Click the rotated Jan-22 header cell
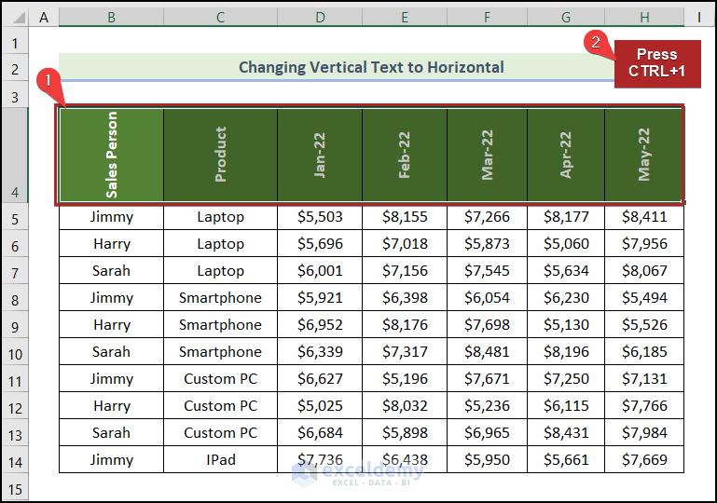This screenshot has width=717, height=503. [320, 156]
